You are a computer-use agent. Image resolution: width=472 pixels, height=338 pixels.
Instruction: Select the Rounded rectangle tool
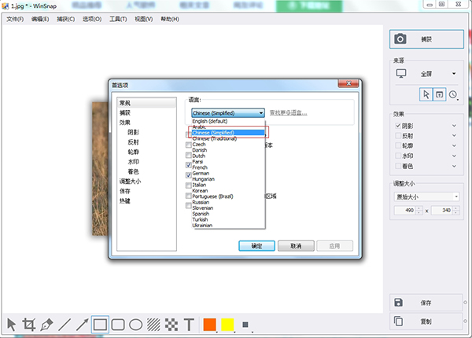118,325
